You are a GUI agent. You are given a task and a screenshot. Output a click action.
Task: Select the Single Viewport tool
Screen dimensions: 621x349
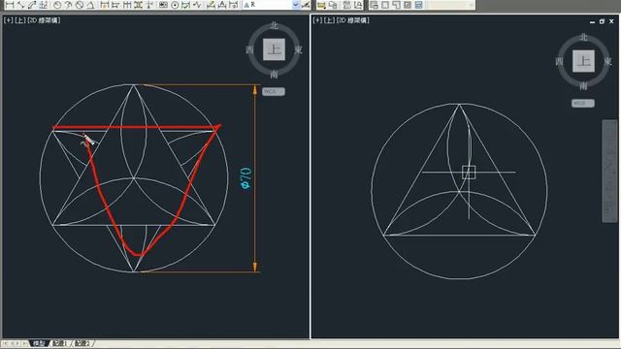[385, 5]
